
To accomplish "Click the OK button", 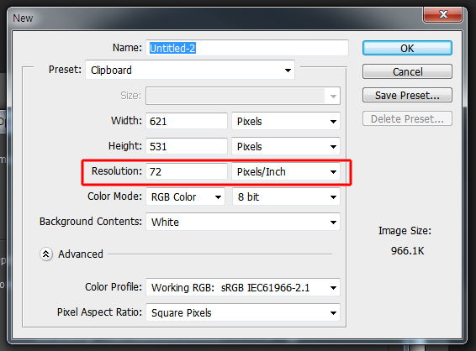I will click(407, 48).
